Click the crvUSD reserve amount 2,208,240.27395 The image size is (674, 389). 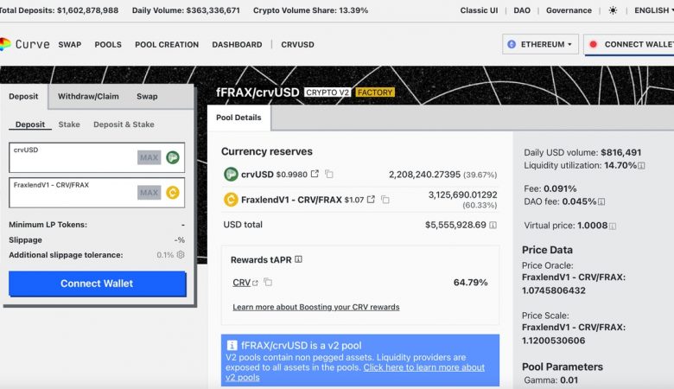coord(424,174)
